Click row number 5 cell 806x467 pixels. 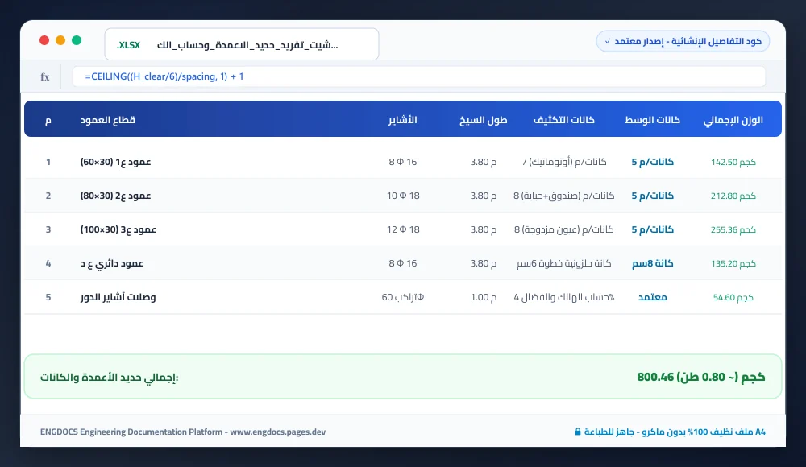(48, 297)
